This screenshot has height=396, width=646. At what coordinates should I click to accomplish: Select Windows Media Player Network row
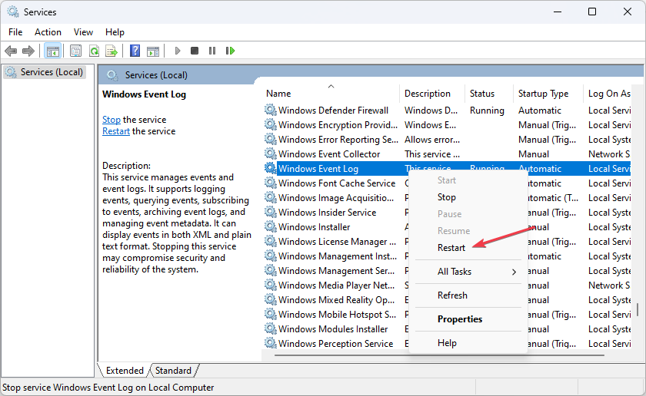click(336, 285)
